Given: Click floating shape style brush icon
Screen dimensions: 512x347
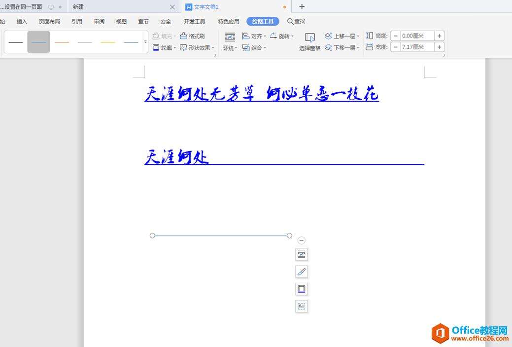Looking at the screenshot, I should 302,272.
